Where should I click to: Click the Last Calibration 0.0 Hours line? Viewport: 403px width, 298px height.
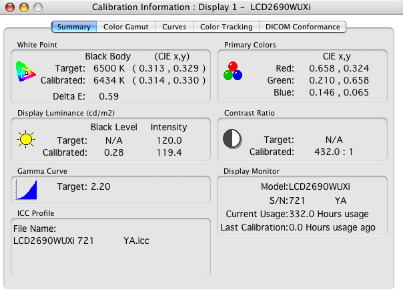tap(298, 227)
